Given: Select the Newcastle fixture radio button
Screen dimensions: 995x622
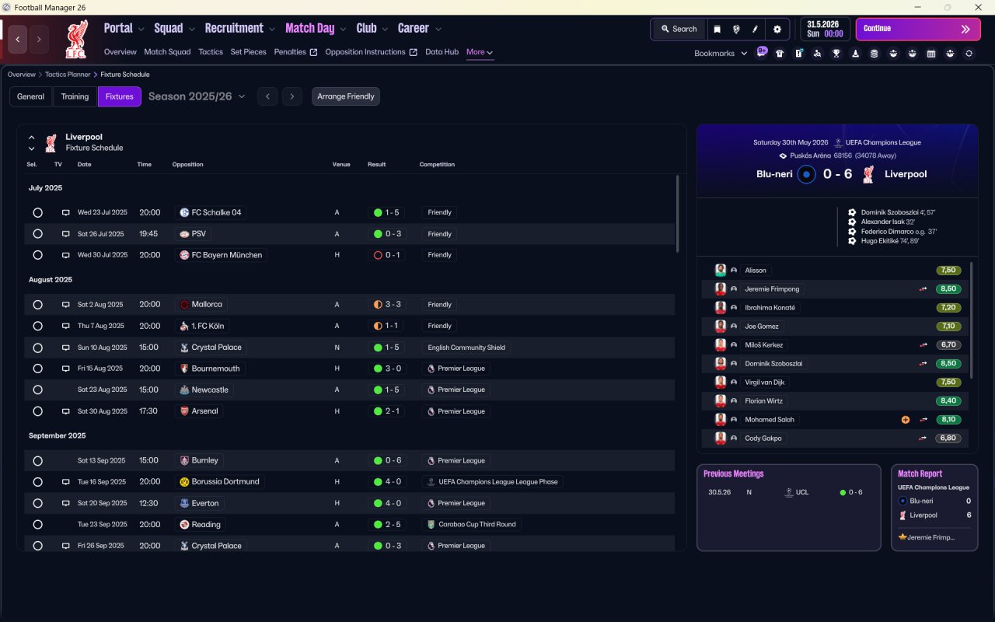Looking at the screenshot, I should [37, 390].
